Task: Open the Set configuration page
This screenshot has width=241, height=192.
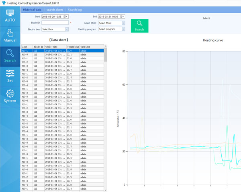Action: 10,75
